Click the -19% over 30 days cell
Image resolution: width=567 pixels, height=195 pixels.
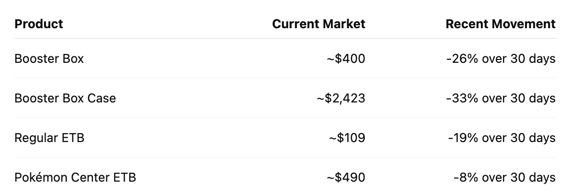point(502,138)
